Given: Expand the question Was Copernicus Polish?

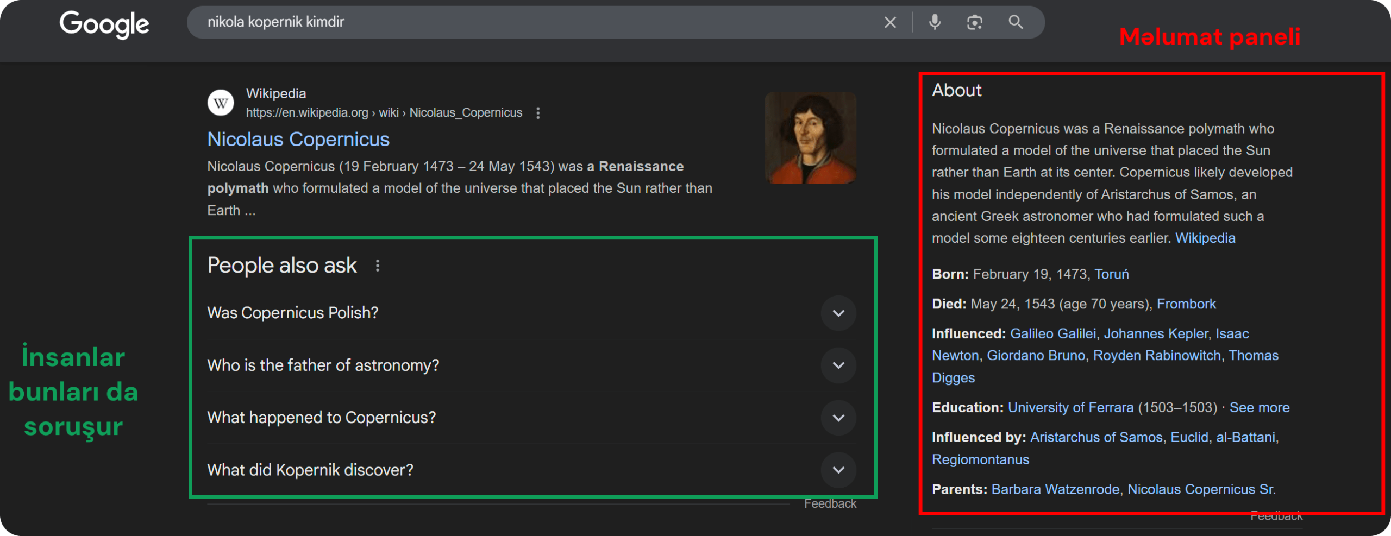Looking at the screenshot, I should click(x=531, y=313).
